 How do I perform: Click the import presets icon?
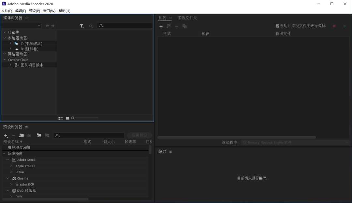(x=39, y=135)
